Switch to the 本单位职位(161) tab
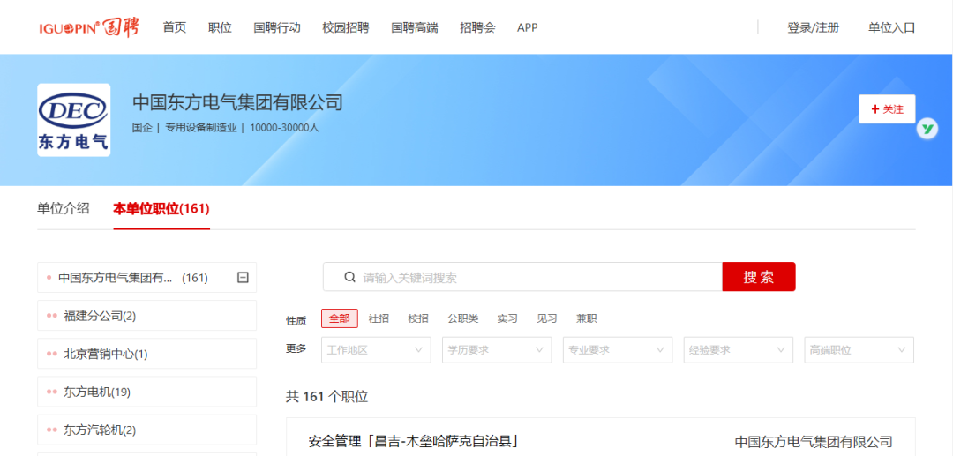 pos(161,209)
